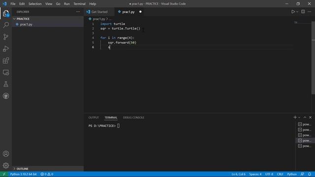Click unsaved dot on prac1.py tab
Screen dimensions: 315x177
point(140,12)
